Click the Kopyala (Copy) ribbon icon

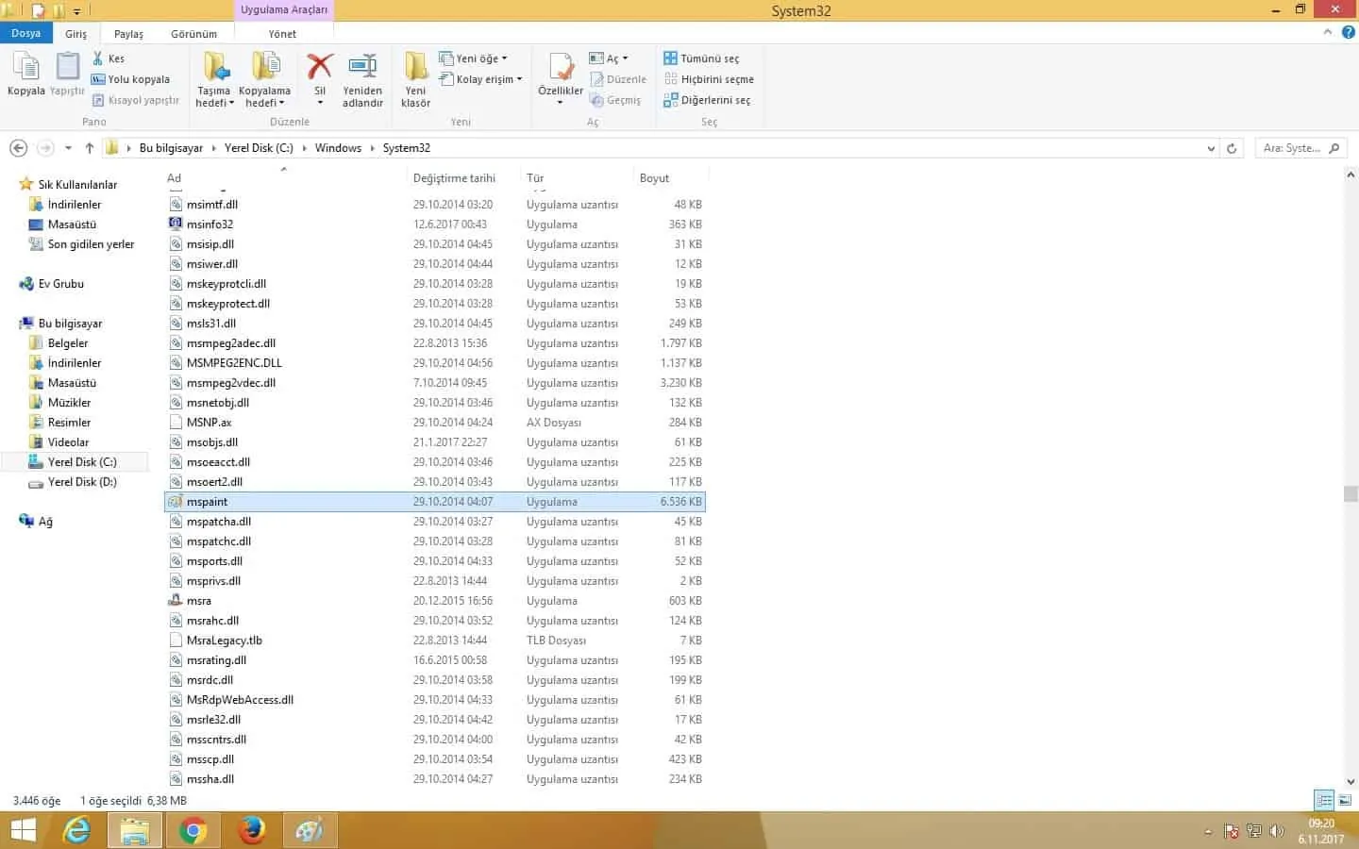coord(25,74)
